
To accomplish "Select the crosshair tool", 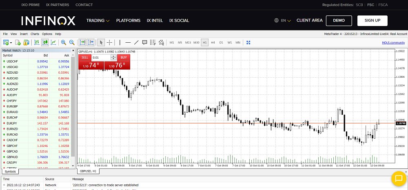I will click(x=109, y=42).
